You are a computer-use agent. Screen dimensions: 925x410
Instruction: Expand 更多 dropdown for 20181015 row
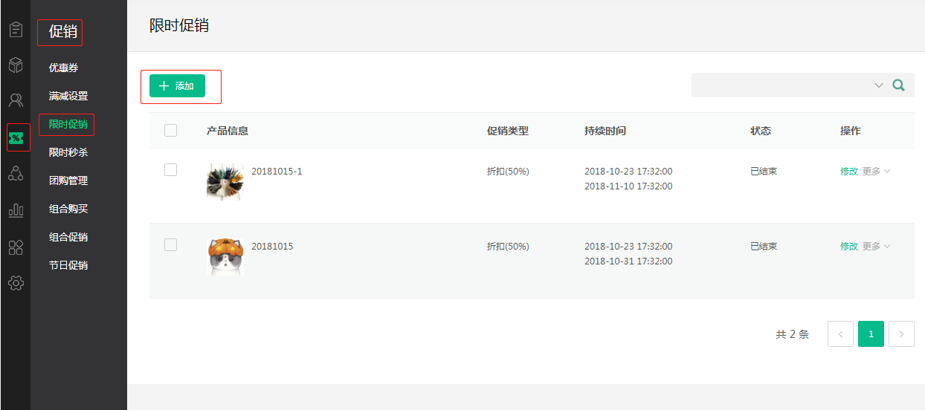click(x=876, y=247)
